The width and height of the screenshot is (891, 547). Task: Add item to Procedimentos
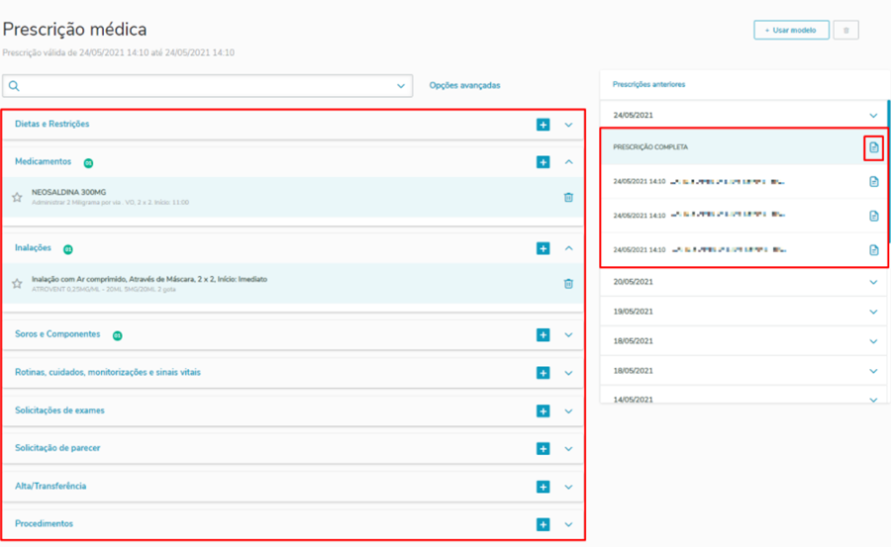(x=544, y=524)
